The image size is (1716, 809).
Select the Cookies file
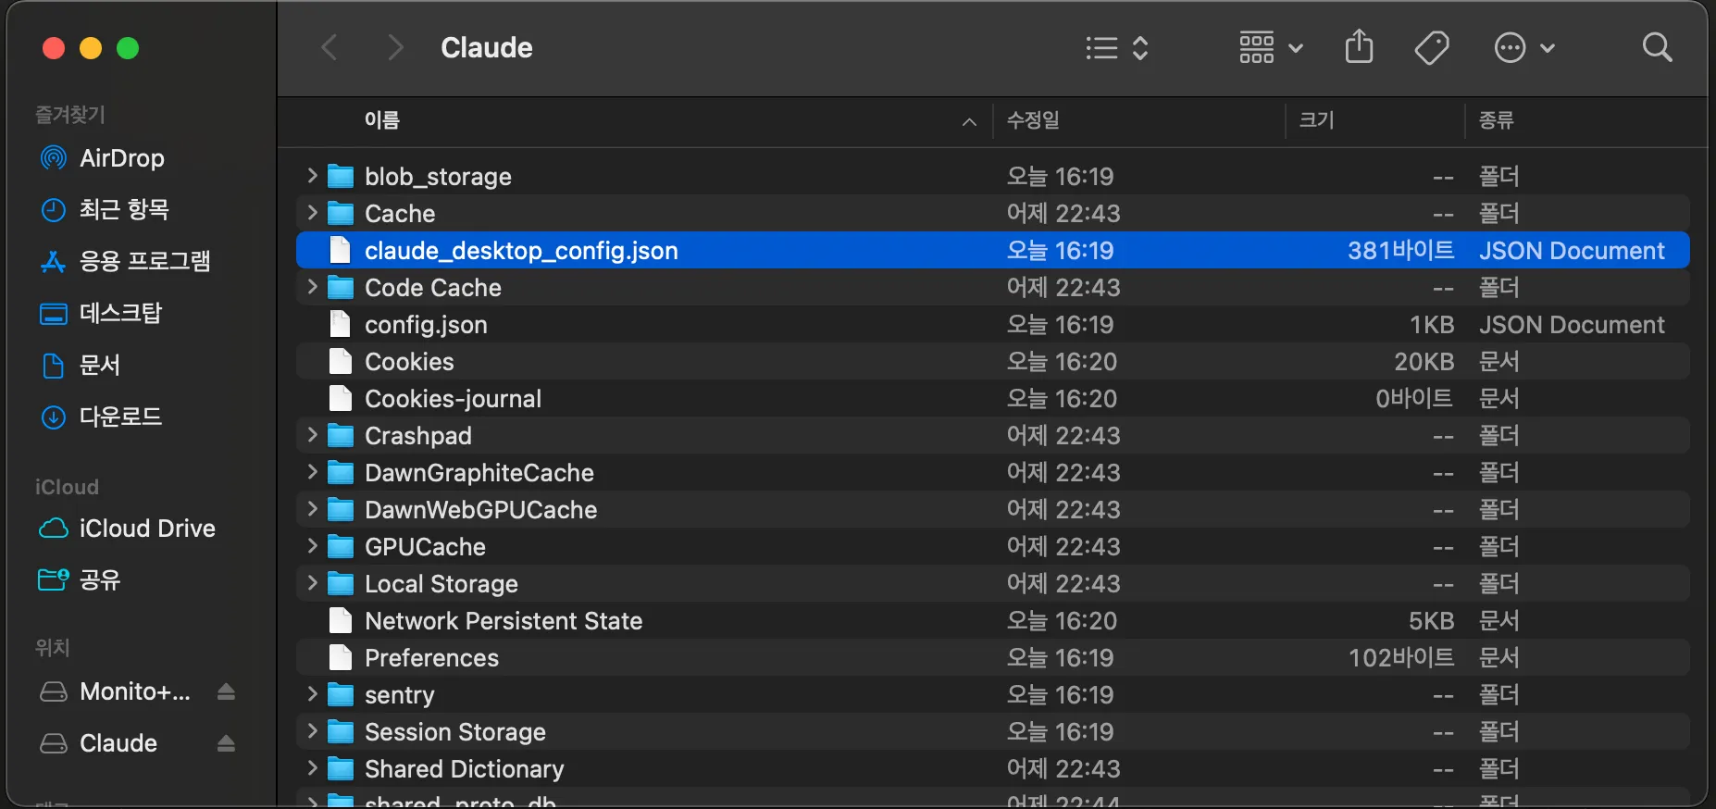pos(992,361)
